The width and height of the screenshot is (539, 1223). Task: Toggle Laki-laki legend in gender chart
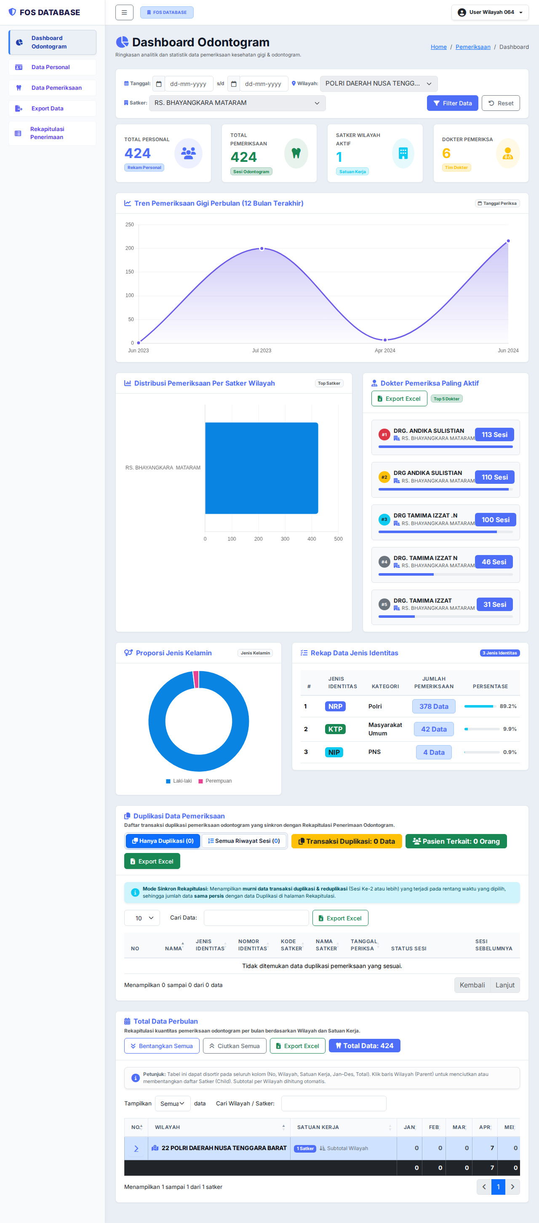point(179,781)
